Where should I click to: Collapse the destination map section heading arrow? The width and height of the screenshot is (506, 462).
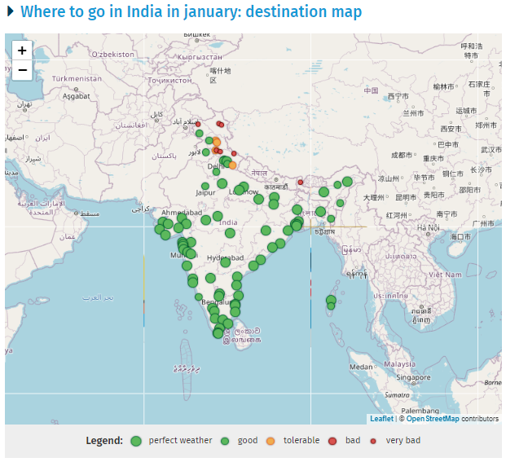pos(11,12)
